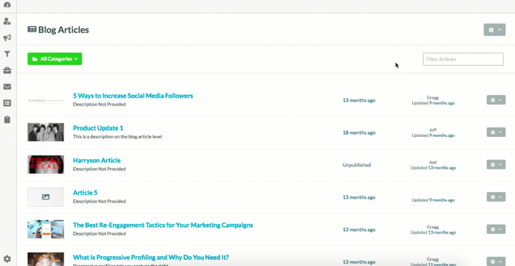Open the megaphone campaigns sidebar icon
The height and width of the screenshot is (266, 515).
pos(7,38)
